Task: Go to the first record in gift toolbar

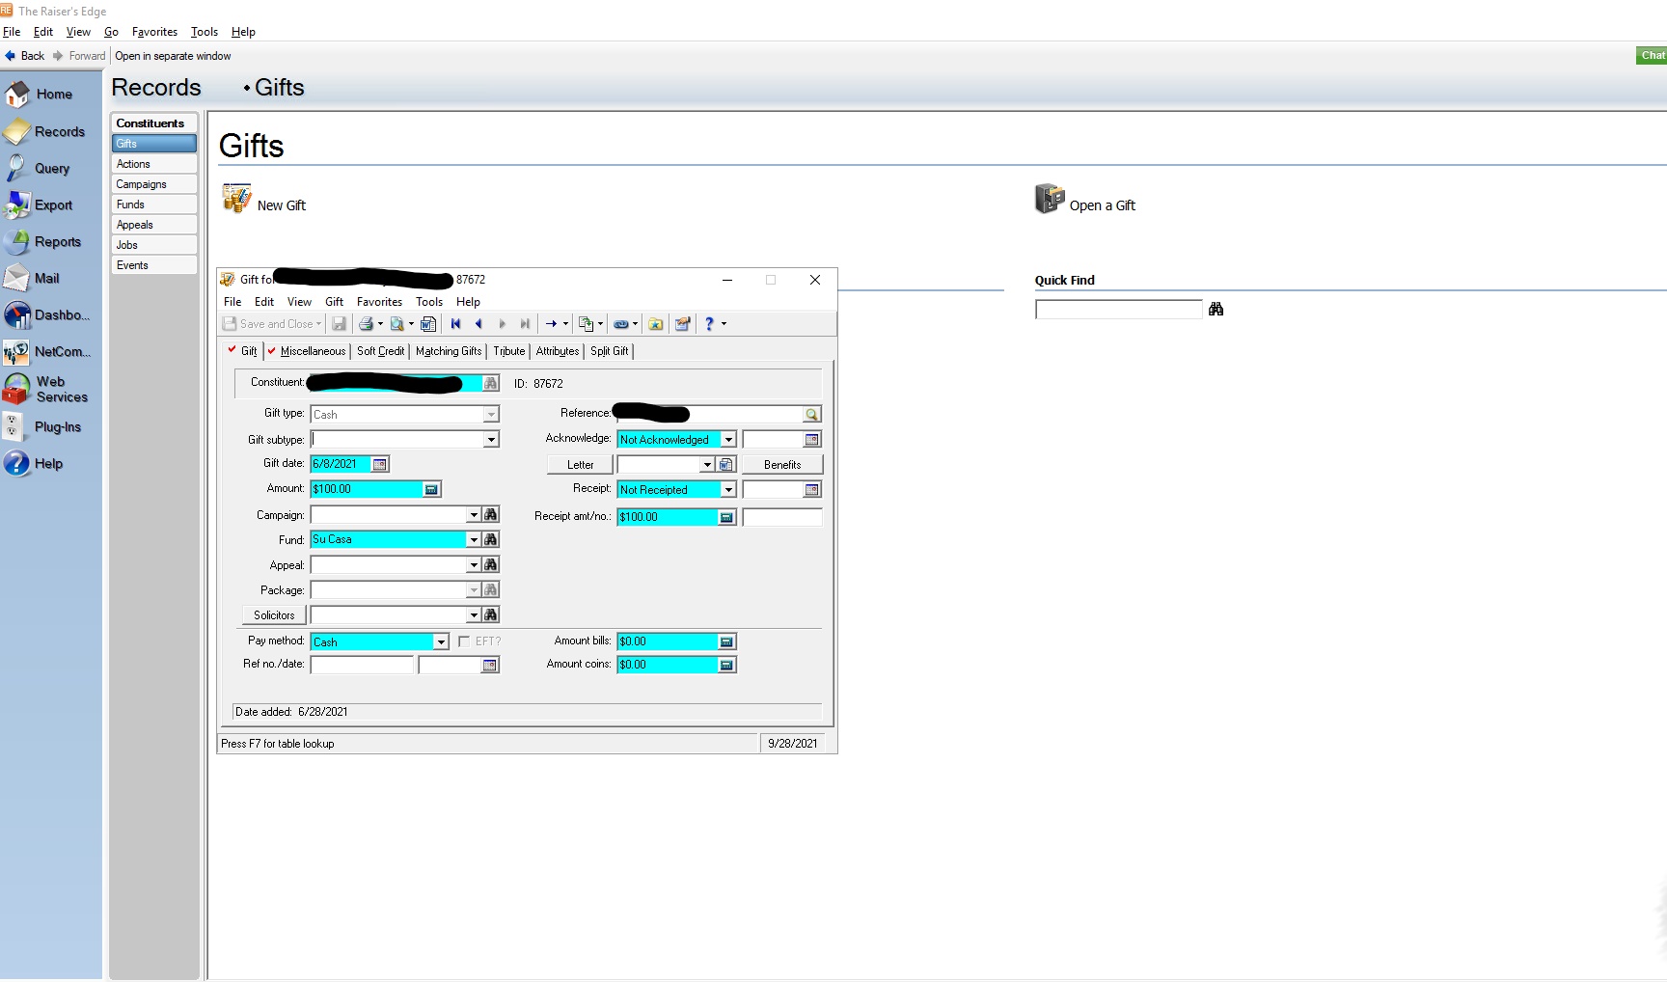Action: pyautogui.click(x=455, y=324)
